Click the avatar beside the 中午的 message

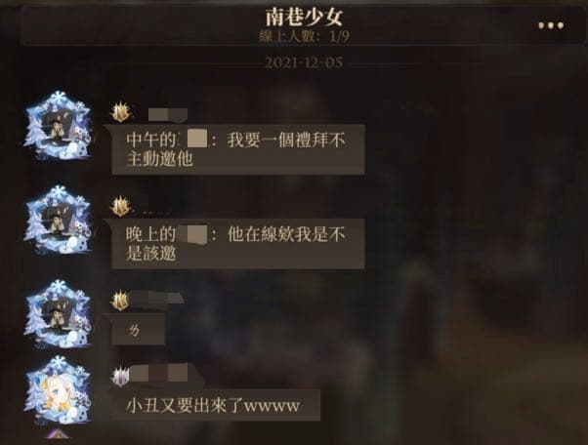point(59,126)
